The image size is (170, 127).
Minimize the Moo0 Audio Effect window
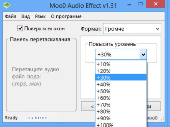(x=129, y=5)
